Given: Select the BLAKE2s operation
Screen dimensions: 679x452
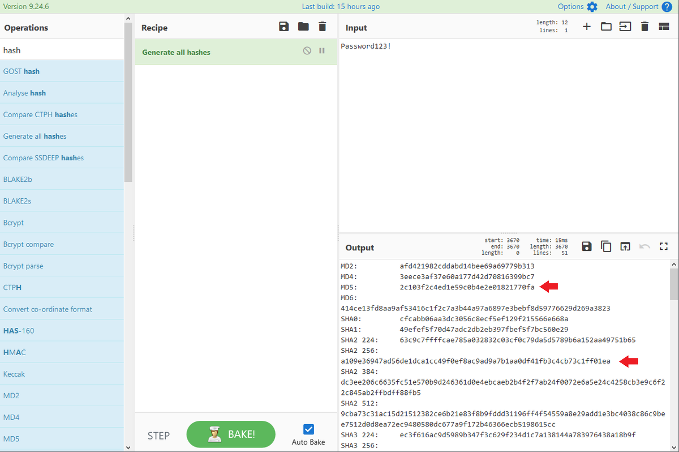Looking at the screenshot, I should tap(62, 201).
